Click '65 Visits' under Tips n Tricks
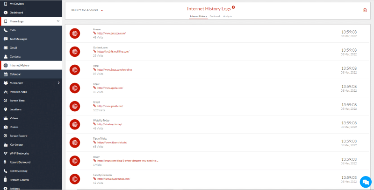374x190 pixels. [98, 147]
